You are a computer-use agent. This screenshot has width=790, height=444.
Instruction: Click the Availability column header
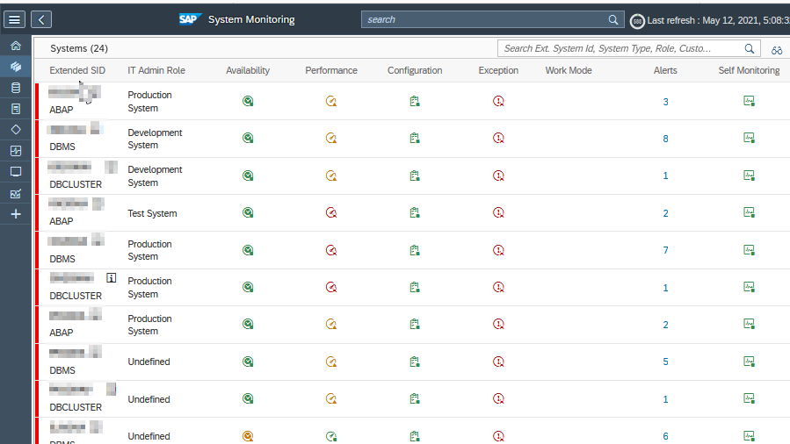pos(248,70)
